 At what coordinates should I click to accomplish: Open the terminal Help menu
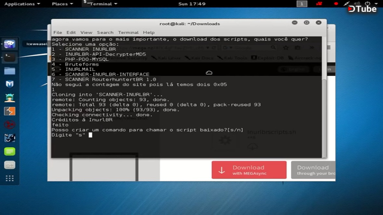click(148, 32)
